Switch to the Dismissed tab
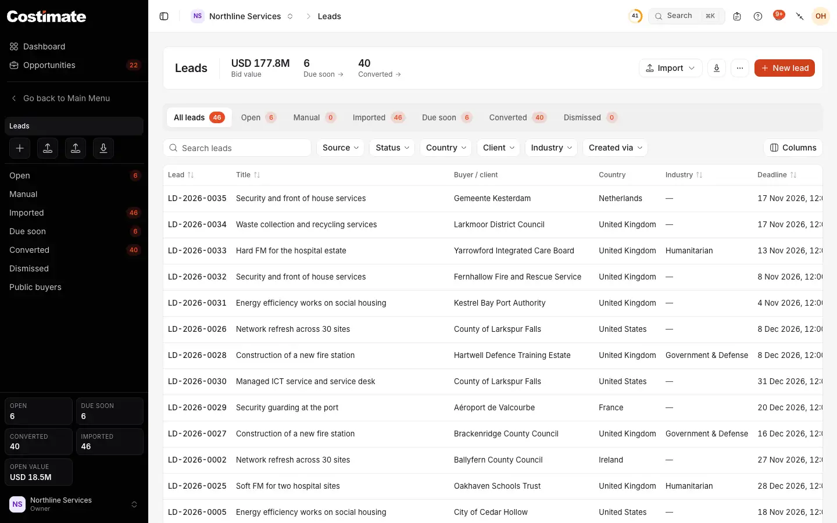 [x=590, y=117]
